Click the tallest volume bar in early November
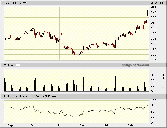The height and width of the screenshot is (128, 167). click(x=63, y=83)
